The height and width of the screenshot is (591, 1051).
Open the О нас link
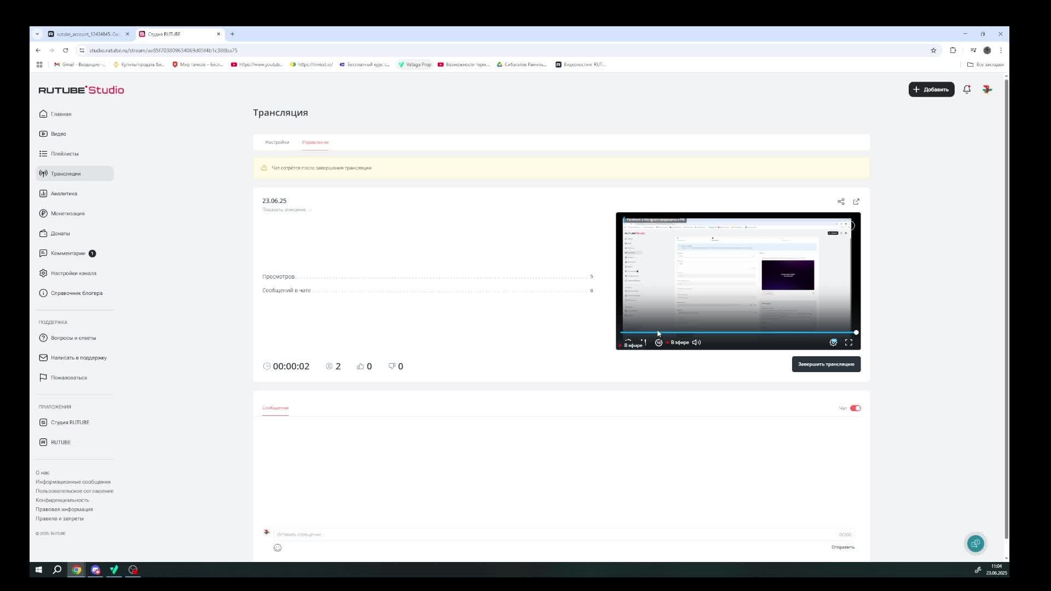click(x=43, y=473)
